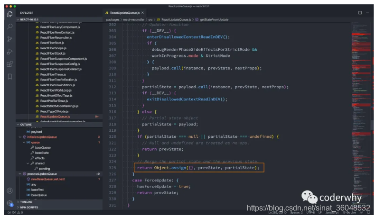Click the Go Live status bar button

349,212
